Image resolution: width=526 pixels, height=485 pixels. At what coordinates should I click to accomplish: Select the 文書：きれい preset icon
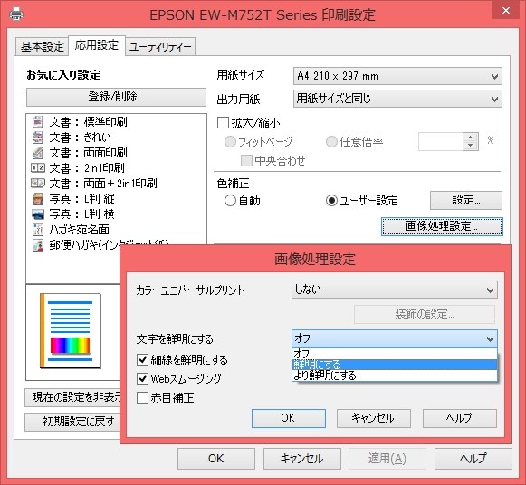pos(38,138)
